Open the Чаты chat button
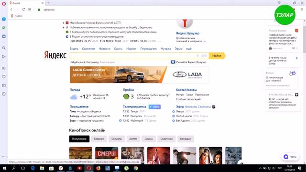 tap(290, 157)
